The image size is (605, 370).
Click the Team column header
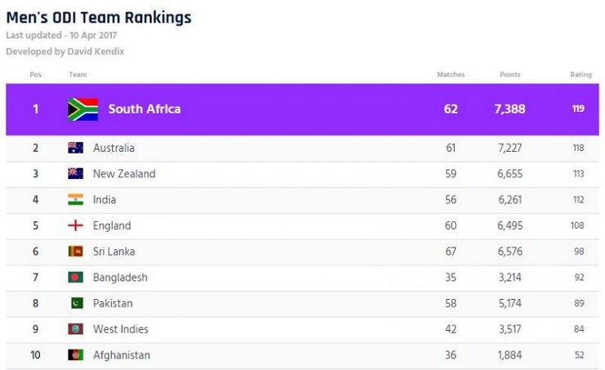78,74
